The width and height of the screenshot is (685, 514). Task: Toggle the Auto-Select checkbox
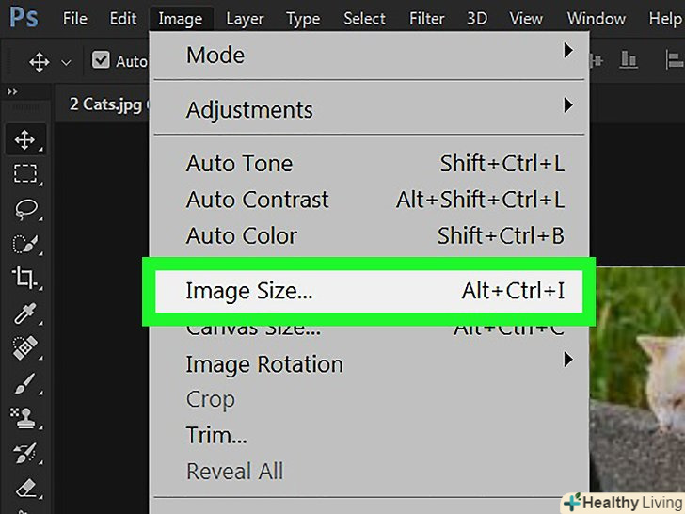(101, 61)
